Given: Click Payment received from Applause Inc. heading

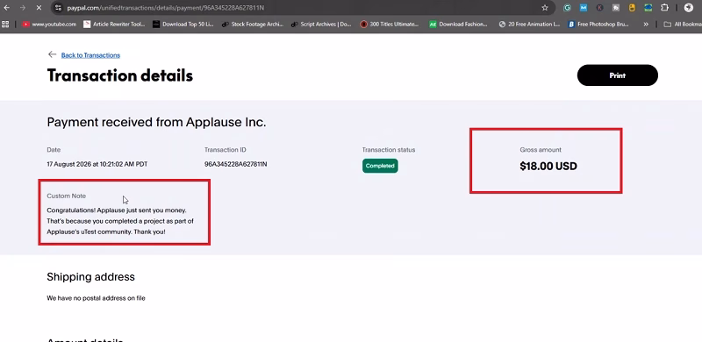Looking at the screenshot, I should (157, 122).
